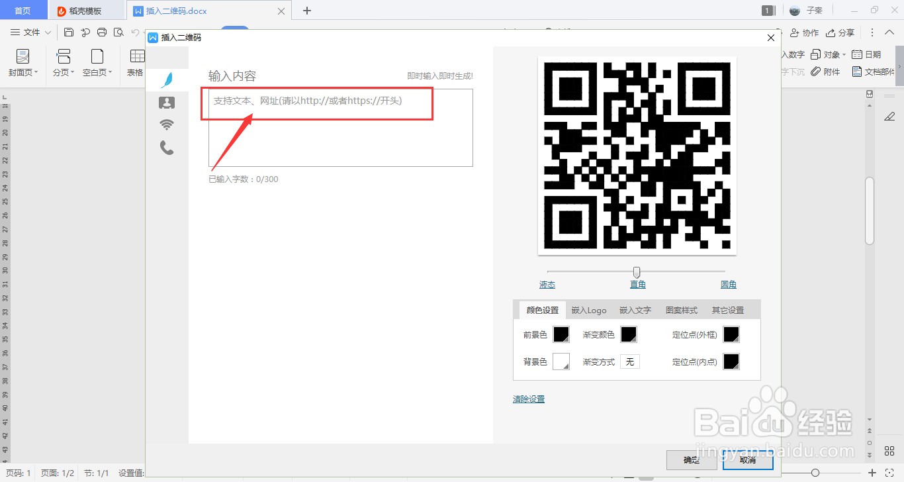Insert a page break (分页)
Screen dimensions: 904x482
click(x=64, y=64)
